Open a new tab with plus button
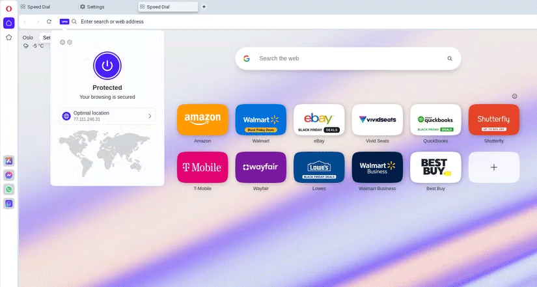 tap(204, 7)
